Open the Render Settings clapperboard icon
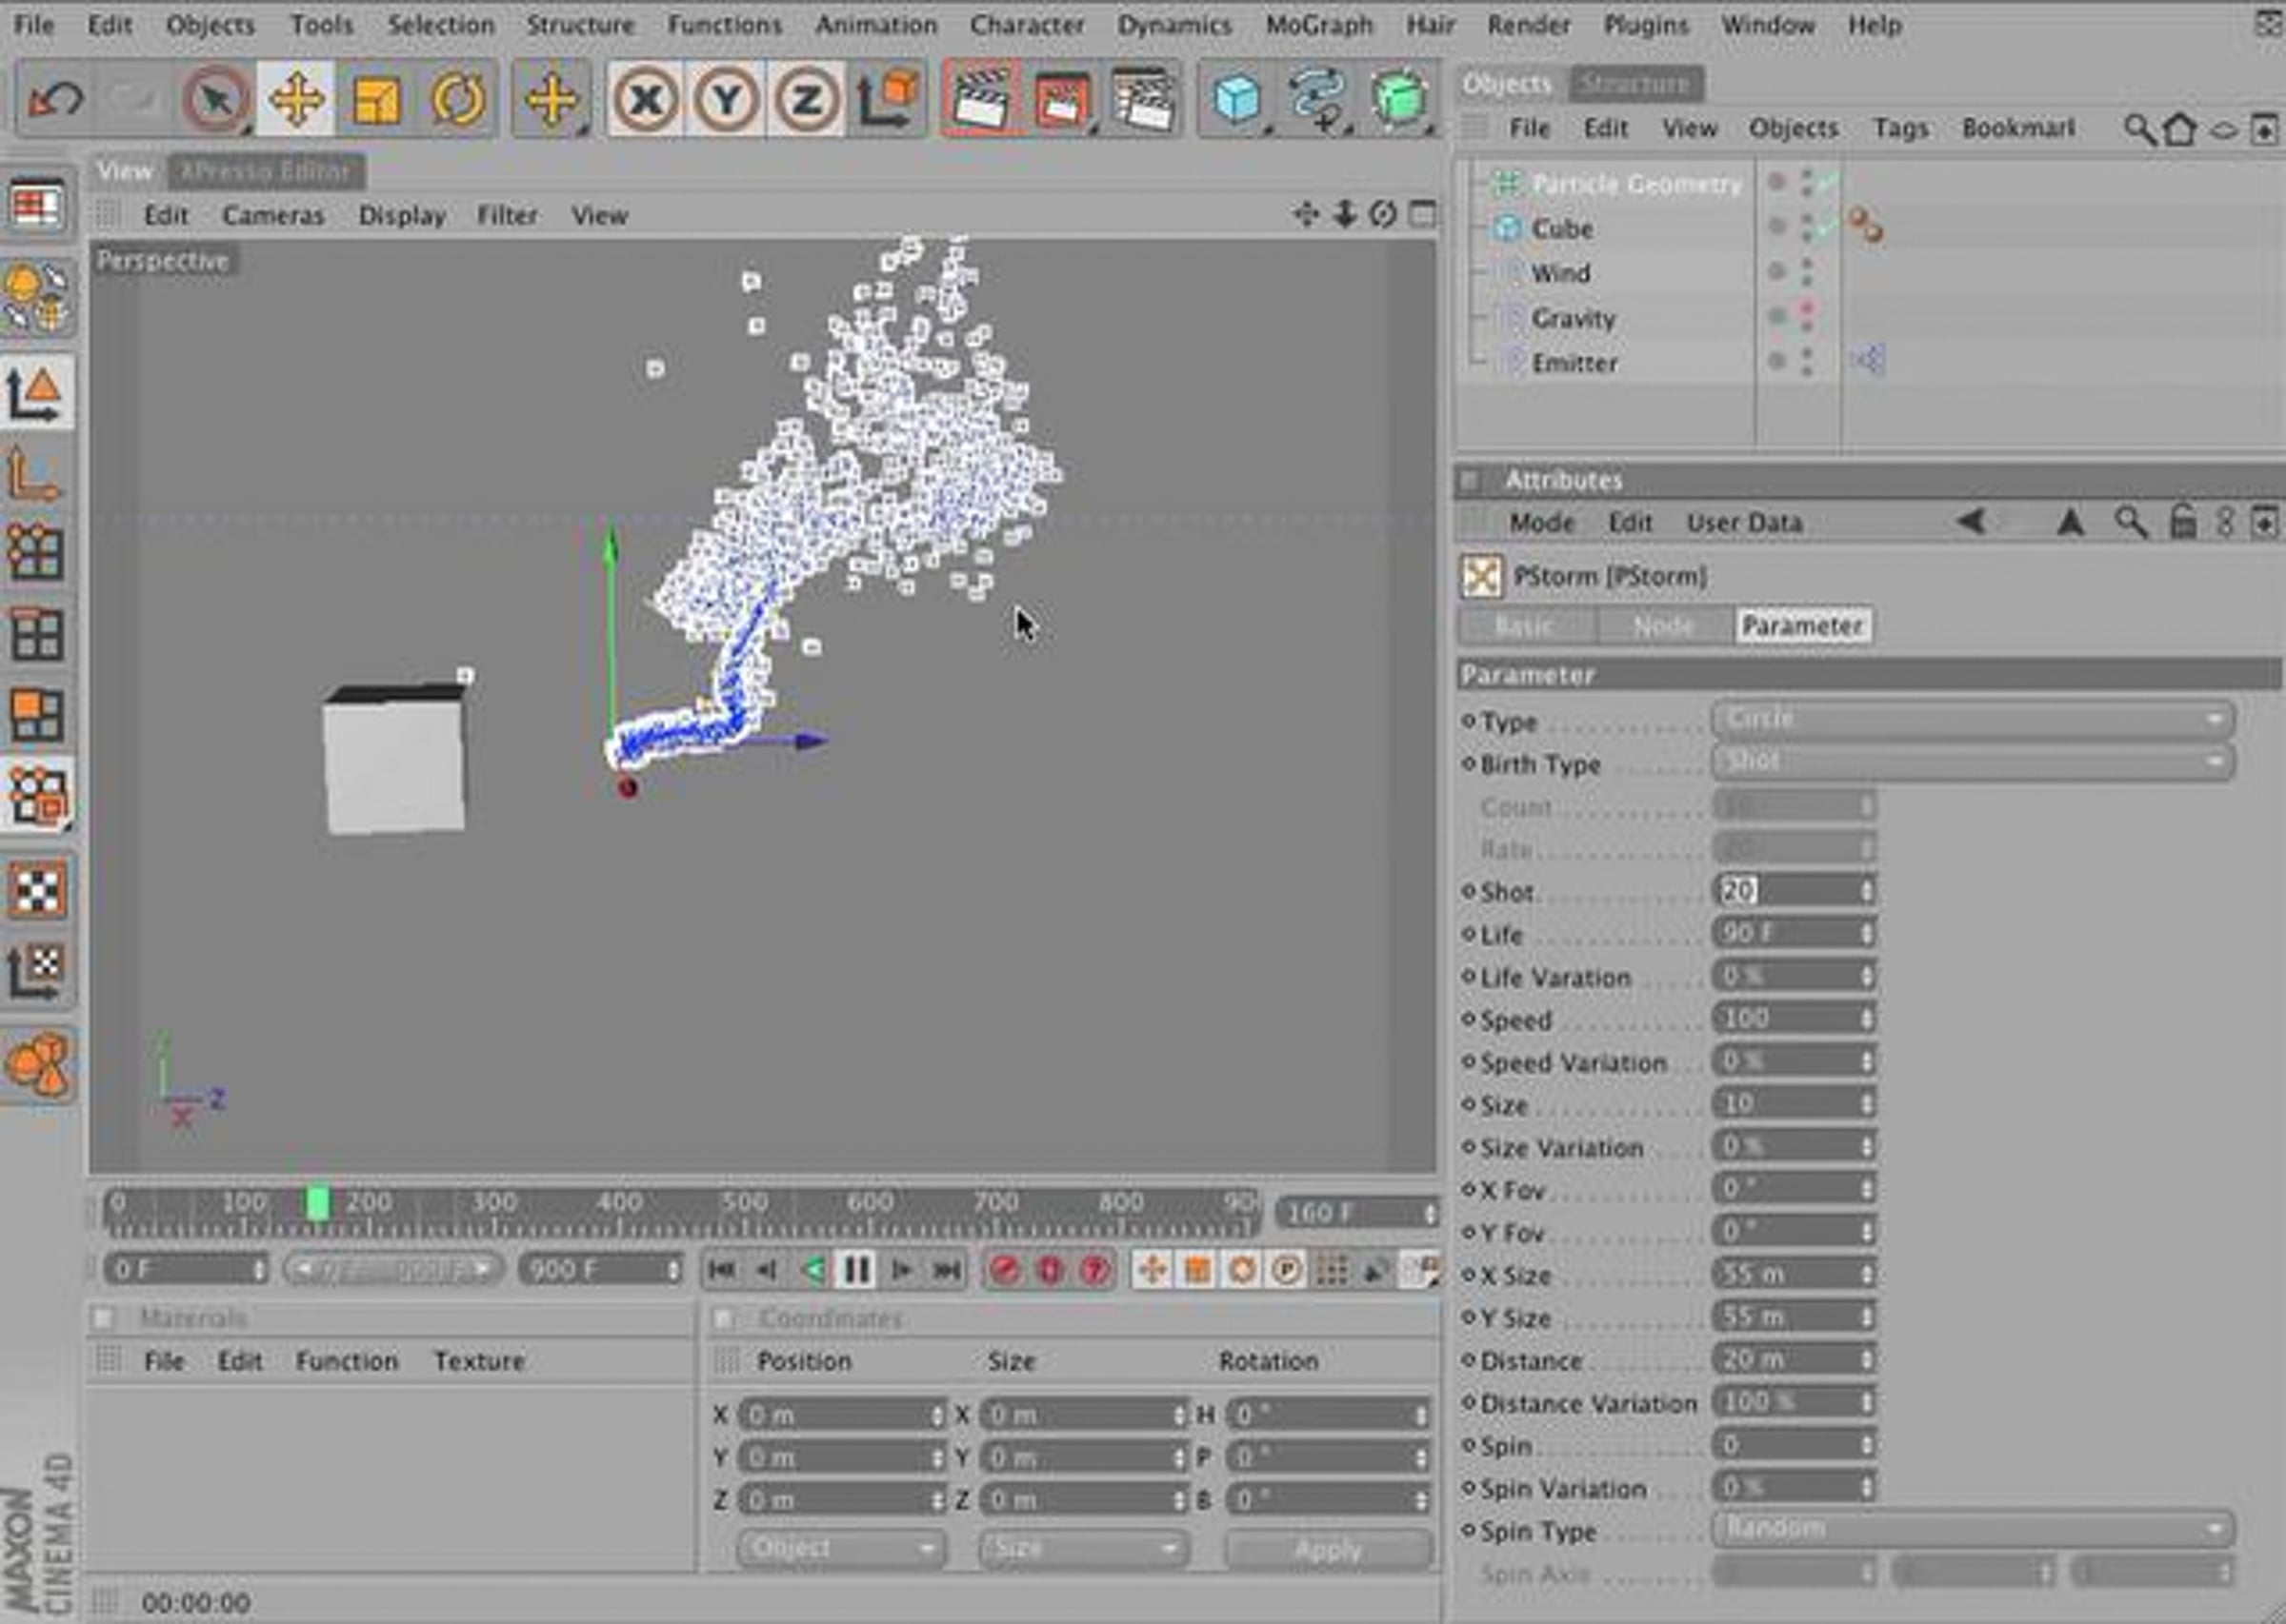This screenshot has height=1624, width=2286. 1142,99
